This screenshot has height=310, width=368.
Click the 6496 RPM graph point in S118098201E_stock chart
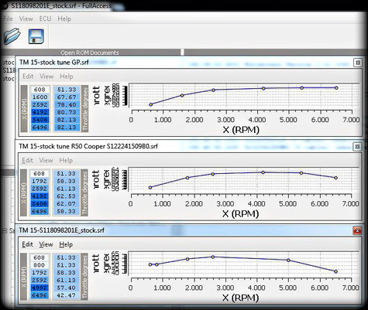tap(335, 271)
